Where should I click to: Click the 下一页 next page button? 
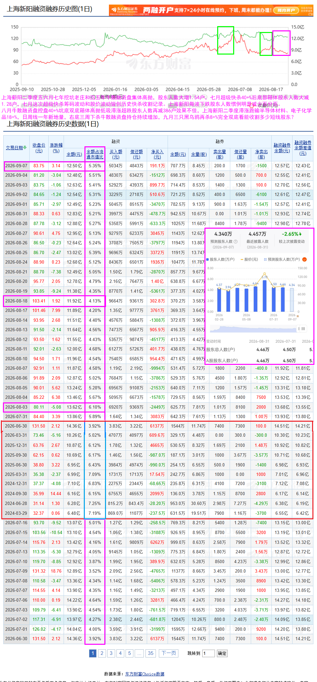[169, 653]
